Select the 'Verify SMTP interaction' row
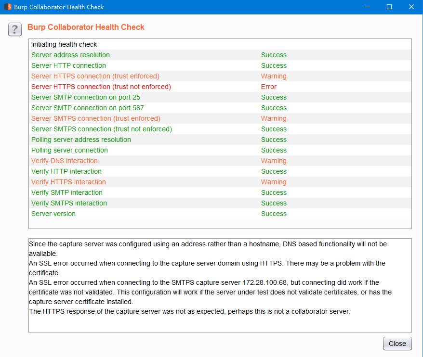This screenshot has width=423, height=357. click(x=66, y=192)
